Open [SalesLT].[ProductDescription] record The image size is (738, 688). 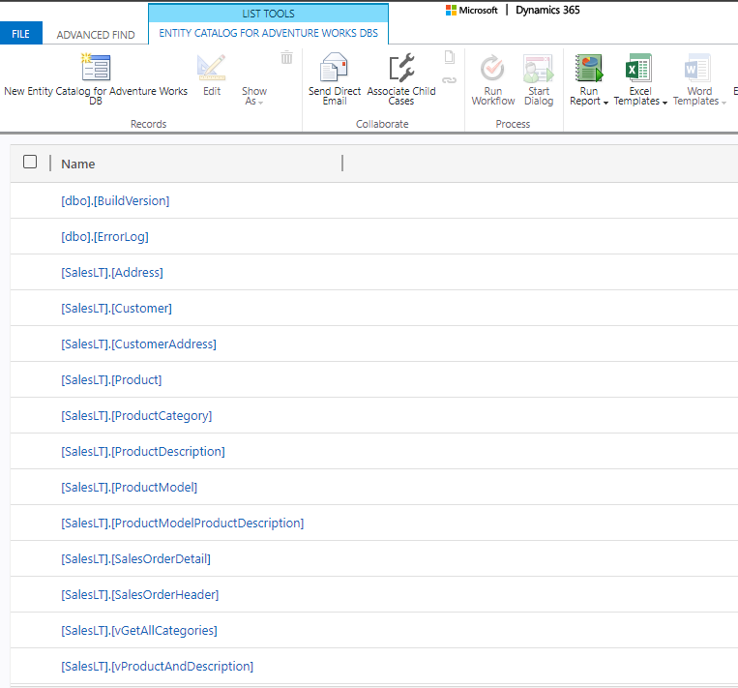pyautogui.click(x=143, y=452)
